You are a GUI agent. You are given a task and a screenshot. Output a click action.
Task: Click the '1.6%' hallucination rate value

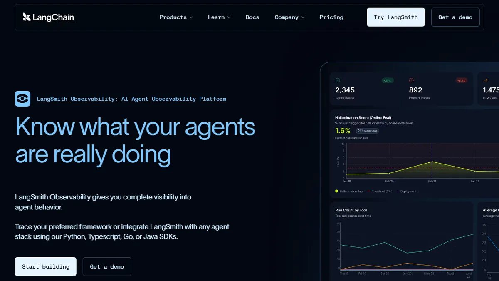pyautogui.click(x=343, y=131)
